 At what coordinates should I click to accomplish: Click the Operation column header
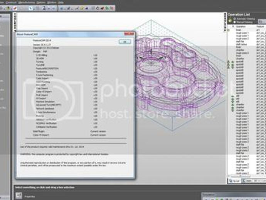coord(241,27)
